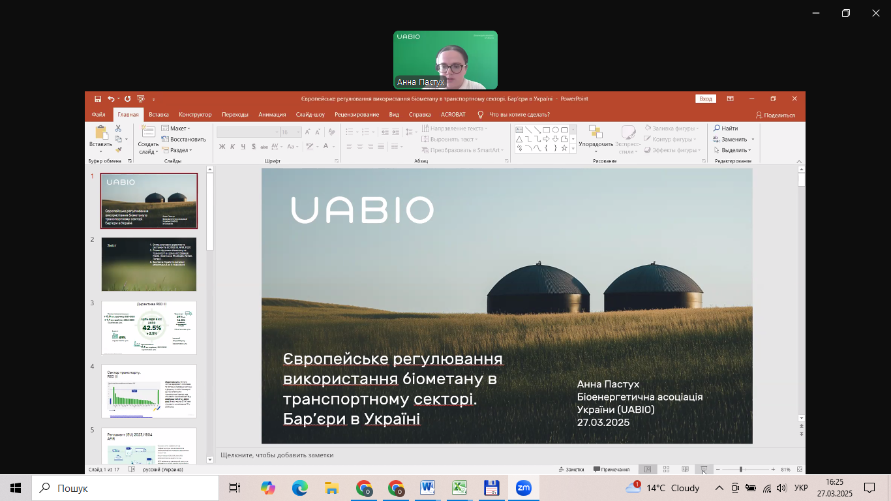This screenshot has width=891, height=501.
Task: Fit slide to current window icon
Action: 800,469
